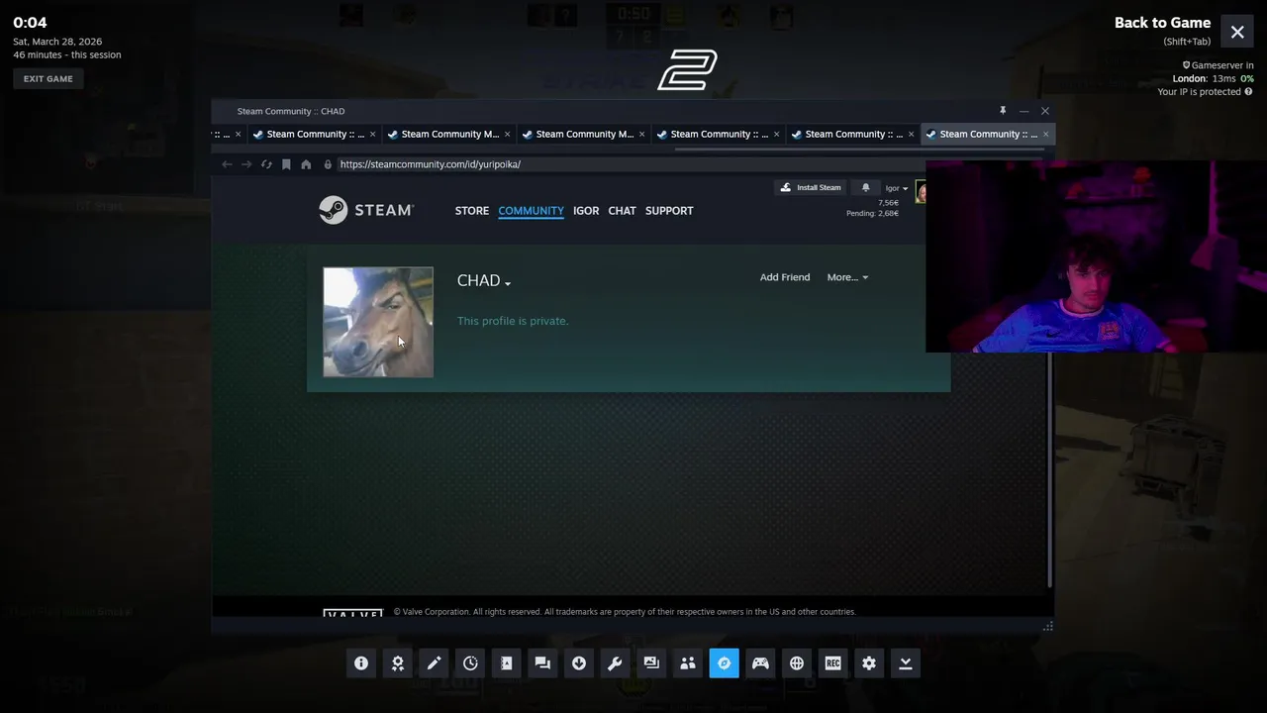Click the browser window resize grip corner
The height and width of the screenshot is (713, 1267).
click(x=1047, y=626)
